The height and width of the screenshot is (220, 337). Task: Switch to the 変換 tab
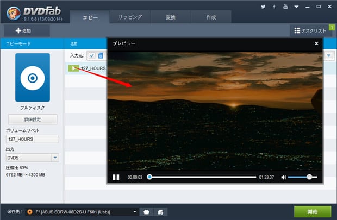pos(170,17)
